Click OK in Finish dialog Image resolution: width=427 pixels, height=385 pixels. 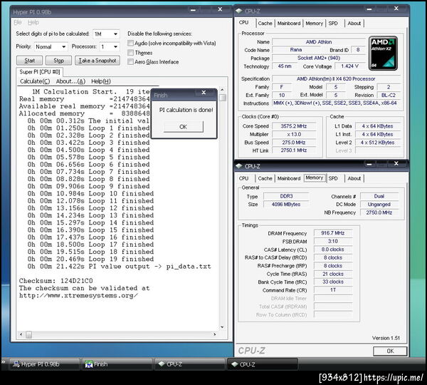point(184,127)
